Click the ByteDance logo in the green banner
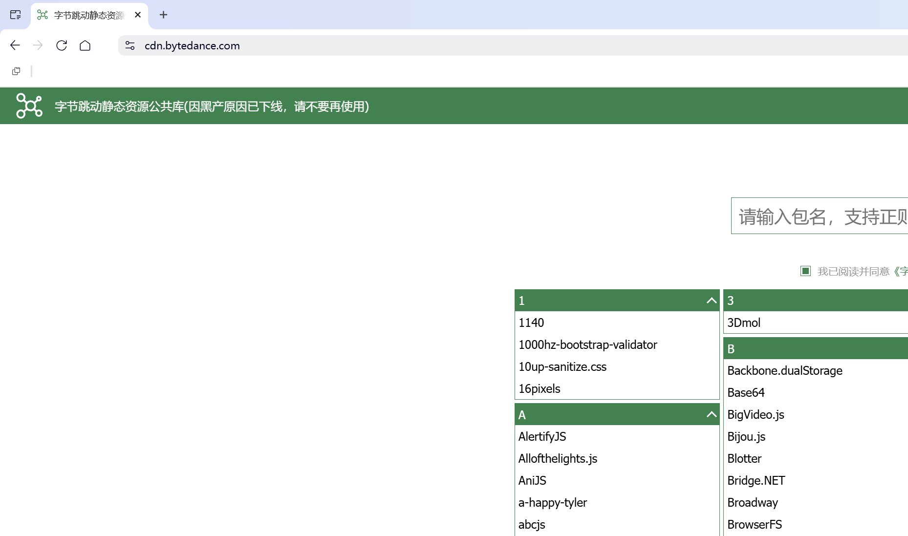Image resolution: width=908 pixels, height=536 pixels. 29,106
